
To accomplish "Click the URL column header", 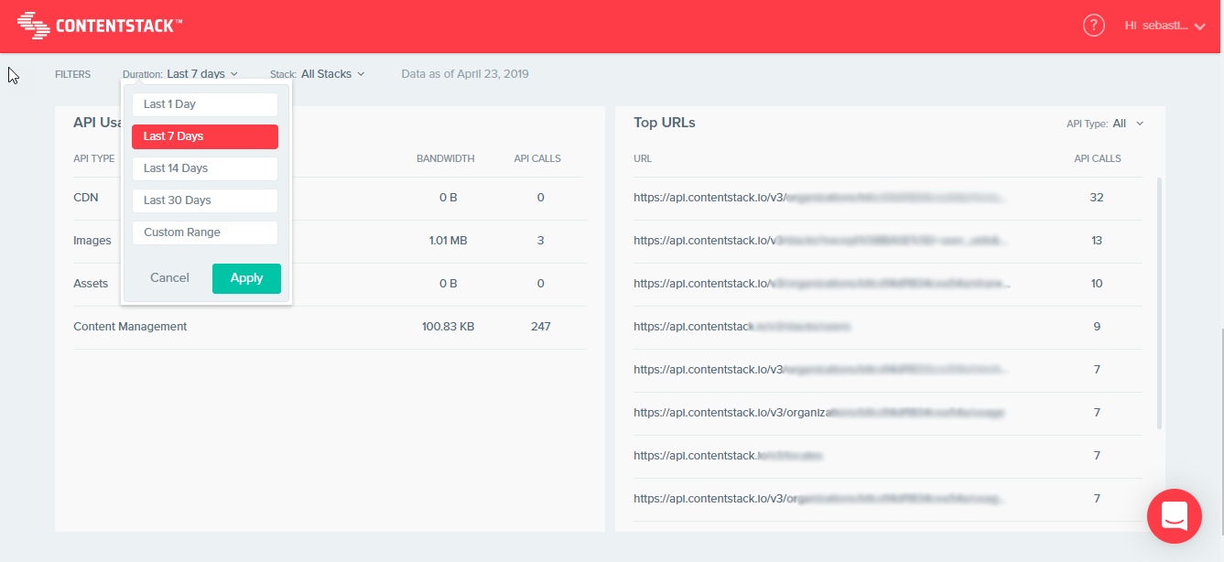I will point(643,158).
